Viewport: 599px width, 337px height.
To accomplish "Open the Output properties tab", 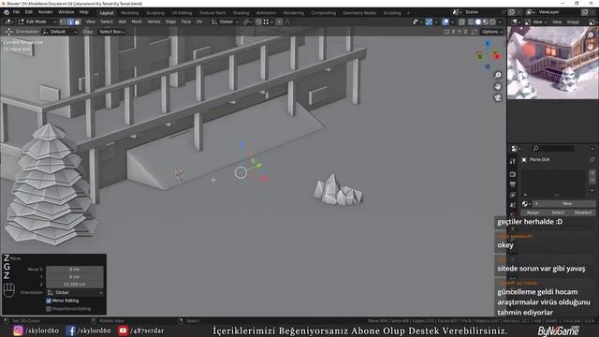I will (x=513, y=184).
